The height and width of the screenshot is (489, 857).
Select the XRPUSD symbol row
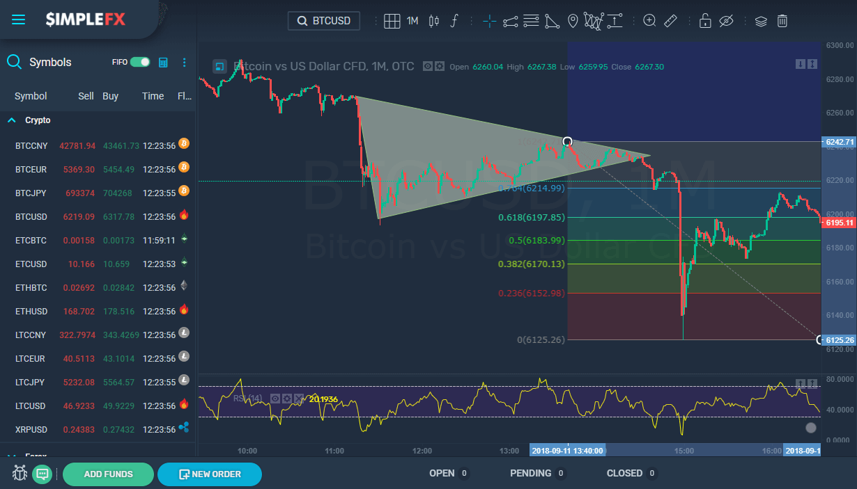[x=98, y=429]
